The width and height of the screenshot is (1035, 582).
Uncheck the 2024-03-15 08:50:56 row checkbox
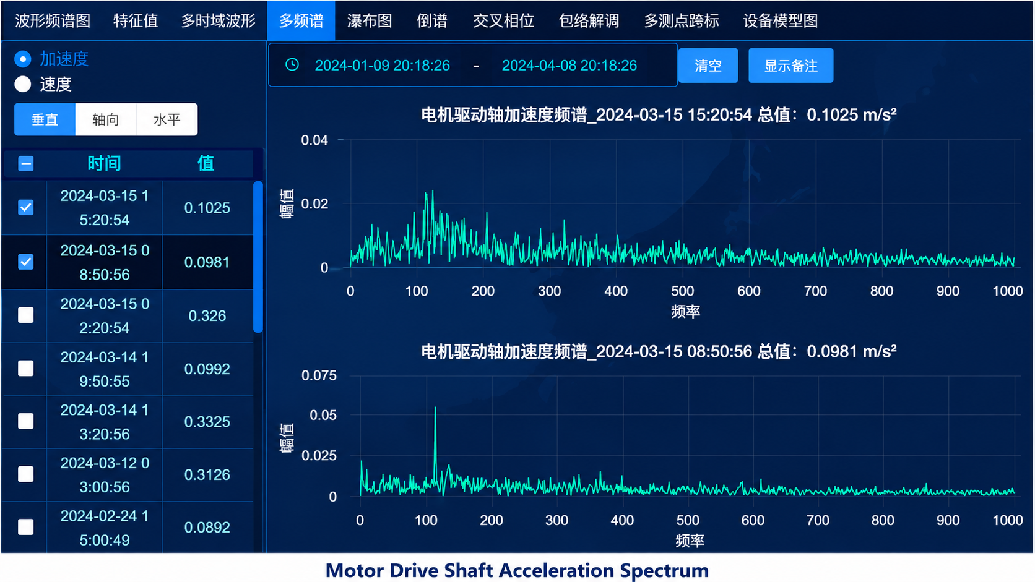(26, 262)
